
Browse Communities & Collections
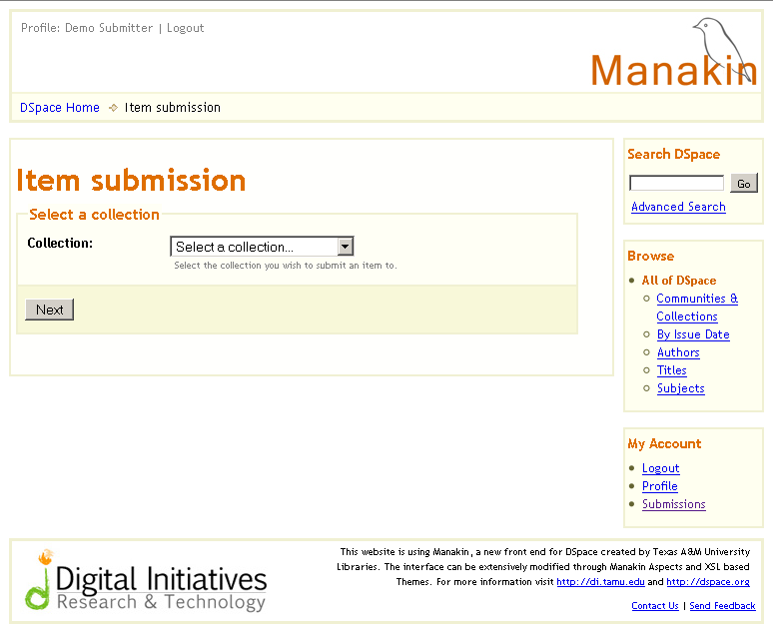click(x=697, y=299)
